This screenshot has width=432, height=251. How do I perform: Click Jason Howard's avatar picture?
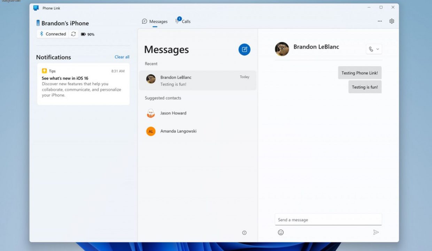click(x=151, y=113)
